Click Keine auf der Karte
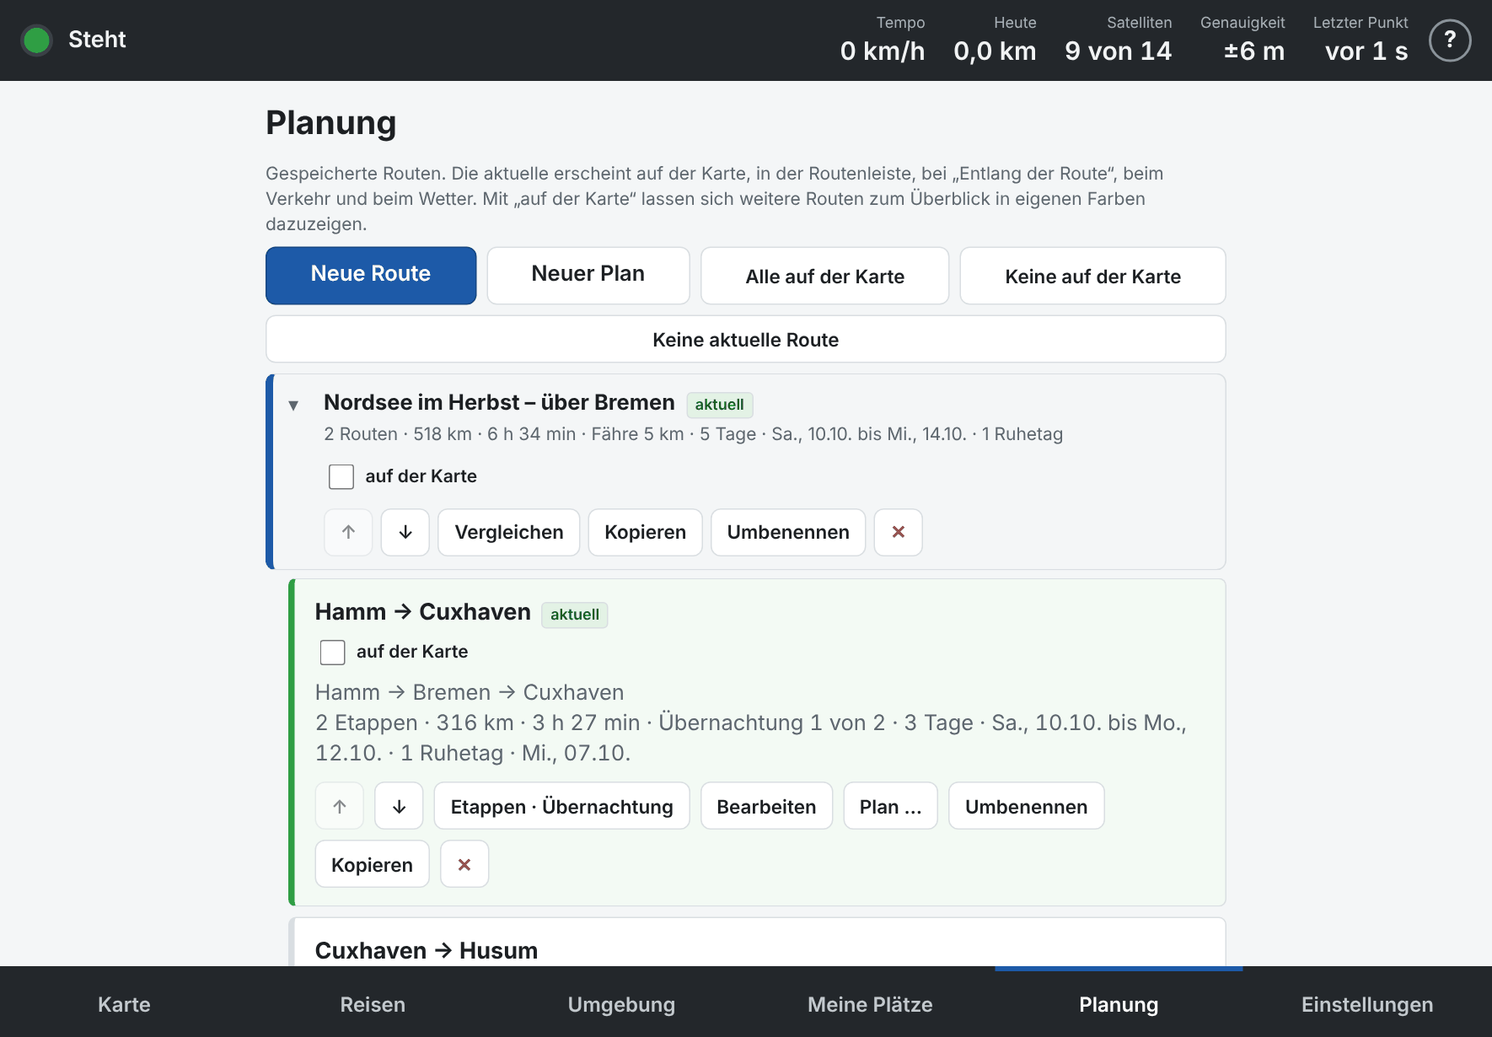This screenshot has width=1492, height=1037. (x=1092, y=275)
